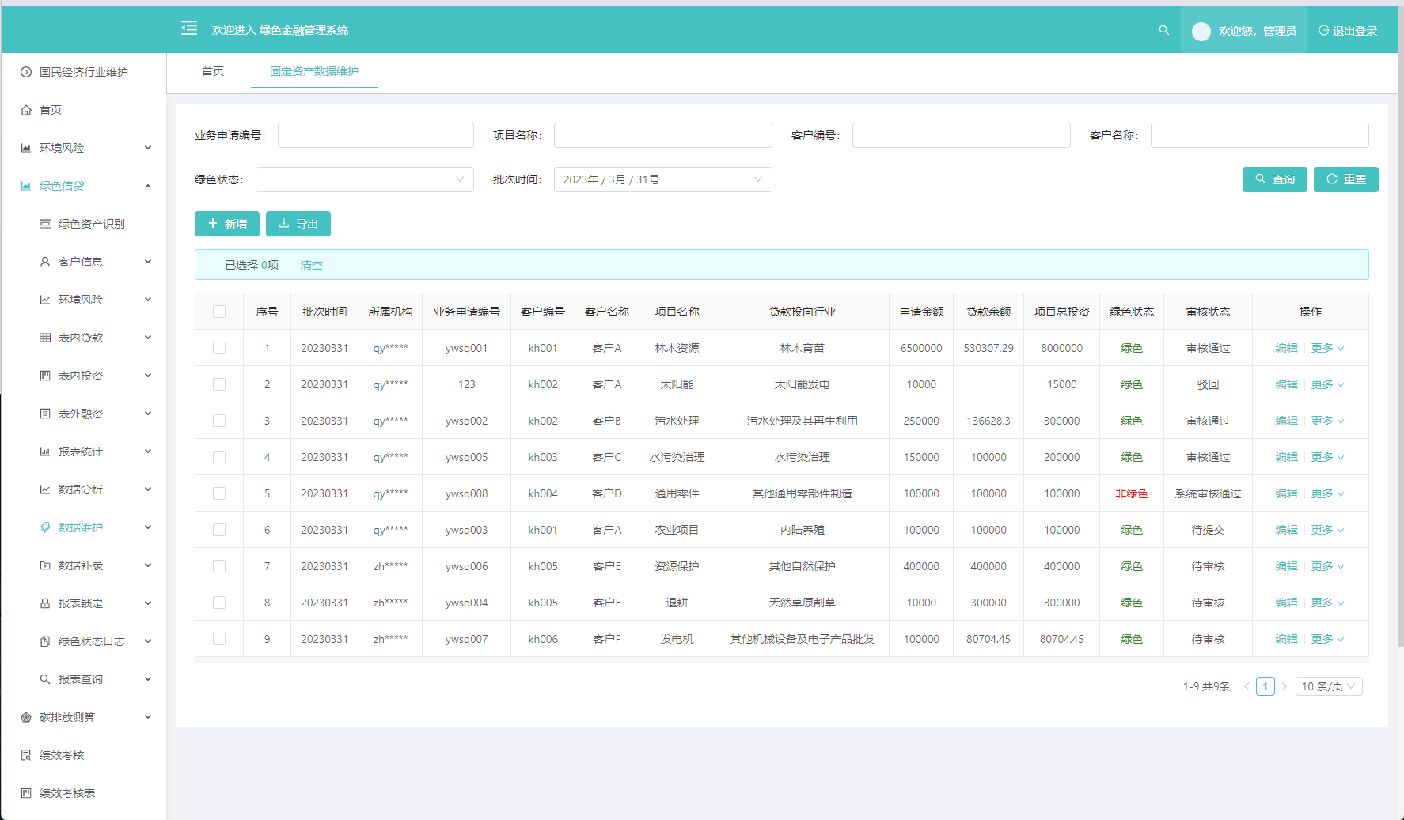The height and width of the screenshot is (820, 1404).
Task: Check the row for ywsq001
Action: click(219, 348)
